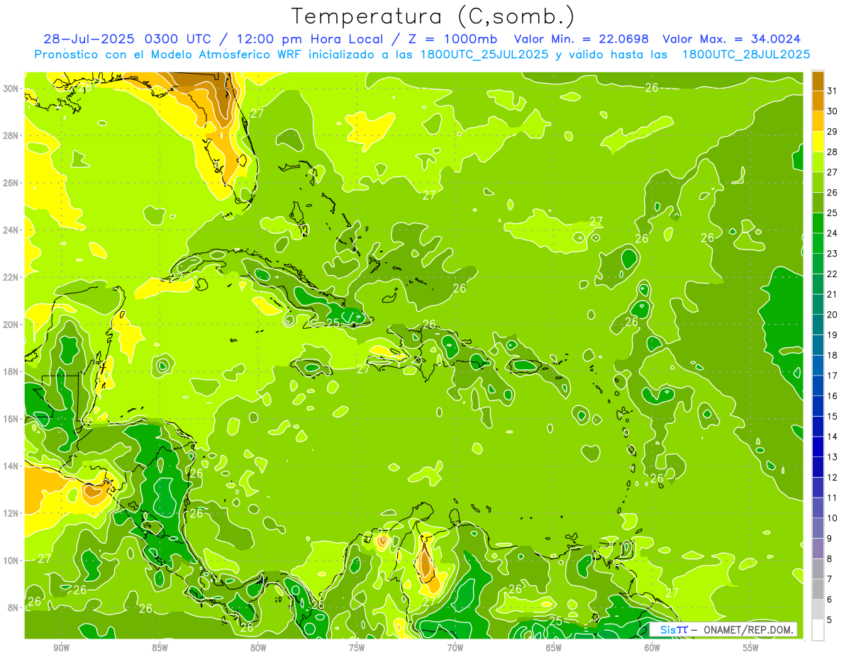Click the initialization time 1800UTC_25JUL2025

pos(484,54)
